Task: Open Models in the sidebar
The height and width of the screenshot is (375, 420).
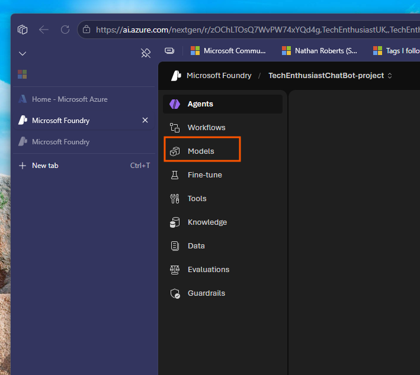Action: point(223,151)
